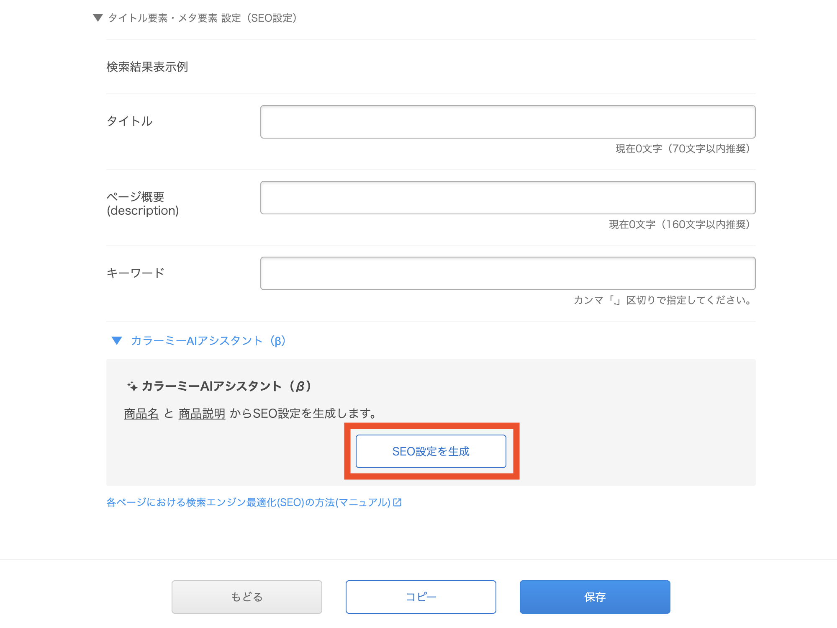The image size is (837, 628).
Task: Click the disclosure triangle next to SEO設定
Action: 98,18
